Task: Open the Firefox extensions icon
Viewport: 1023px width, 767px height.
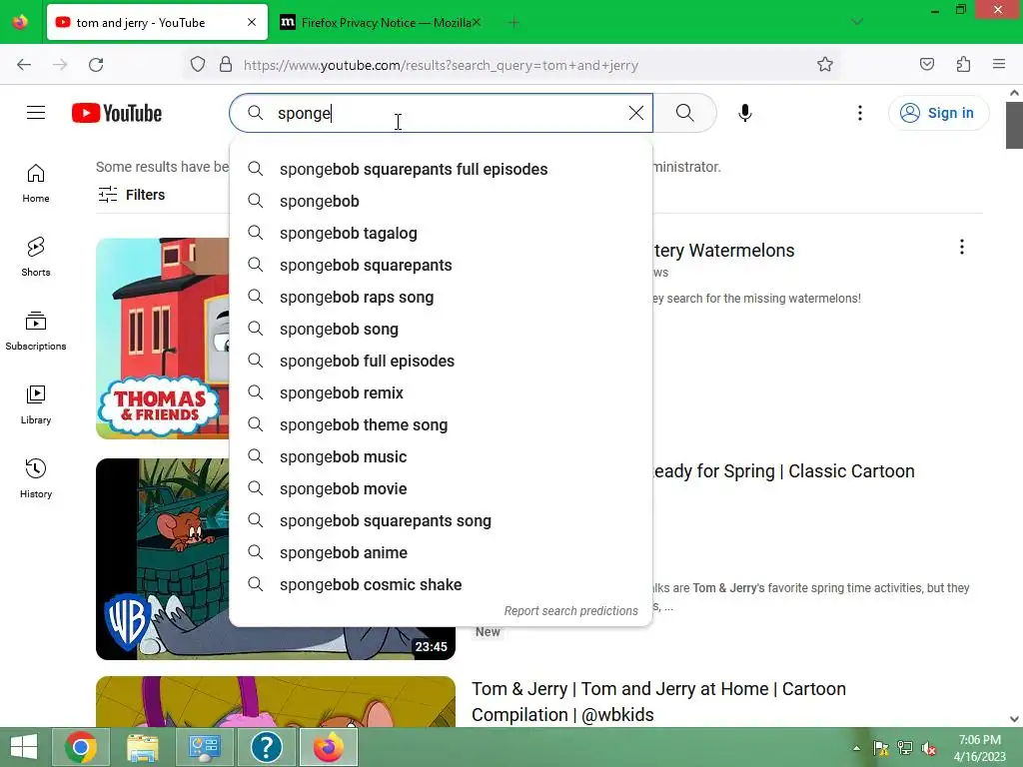Action: (963, 65)
